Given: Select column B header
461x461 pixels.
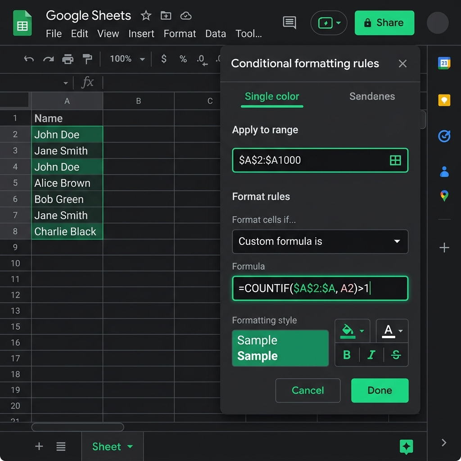Looking at the screenshot, I should 139,101.
